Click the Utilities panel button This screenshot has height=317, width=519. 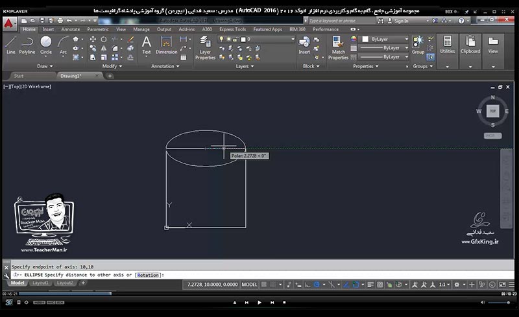[447, 45]
